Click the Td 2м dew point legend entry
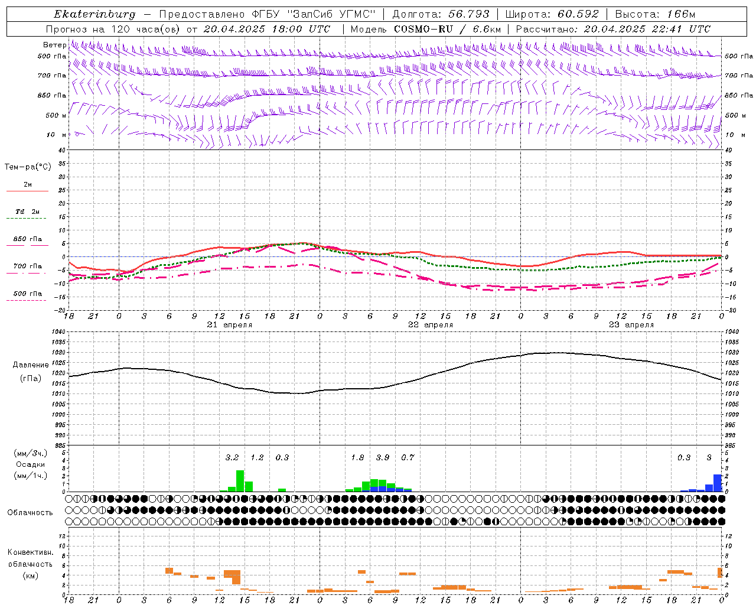Image resolution: width=756 pixels, height=605 pixels. coord(28,212)
